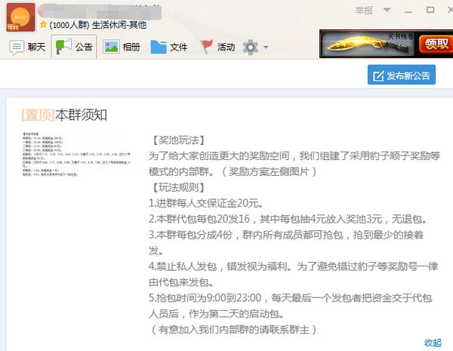Collapse the announcement with 收起

pyautogui.click(x=433, y=343)
